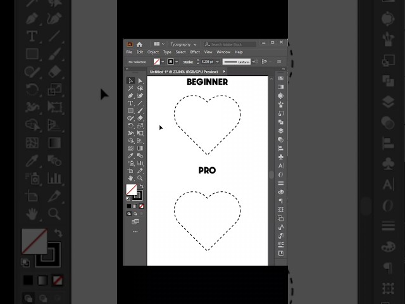
Task: Select the Paintbrush tool
Action: 140,111
